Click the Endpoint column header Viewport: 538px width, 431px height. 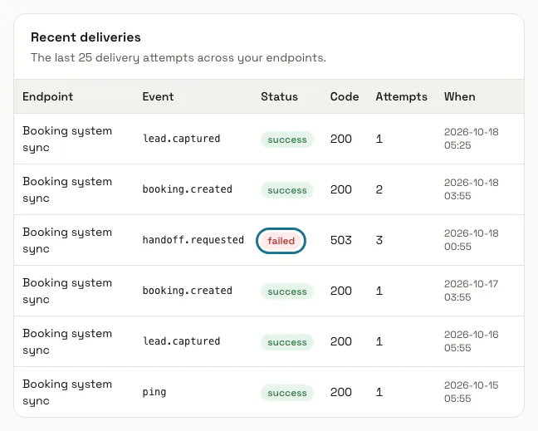[47, 97]
